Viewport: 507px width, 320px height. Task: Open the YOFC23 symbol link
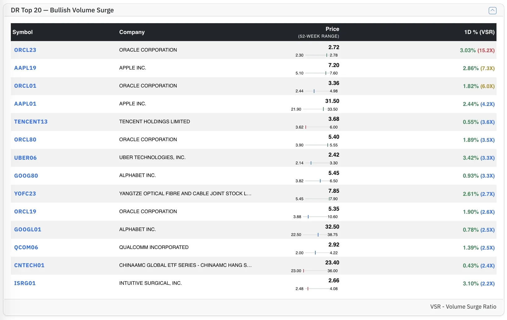coord(25,194)
